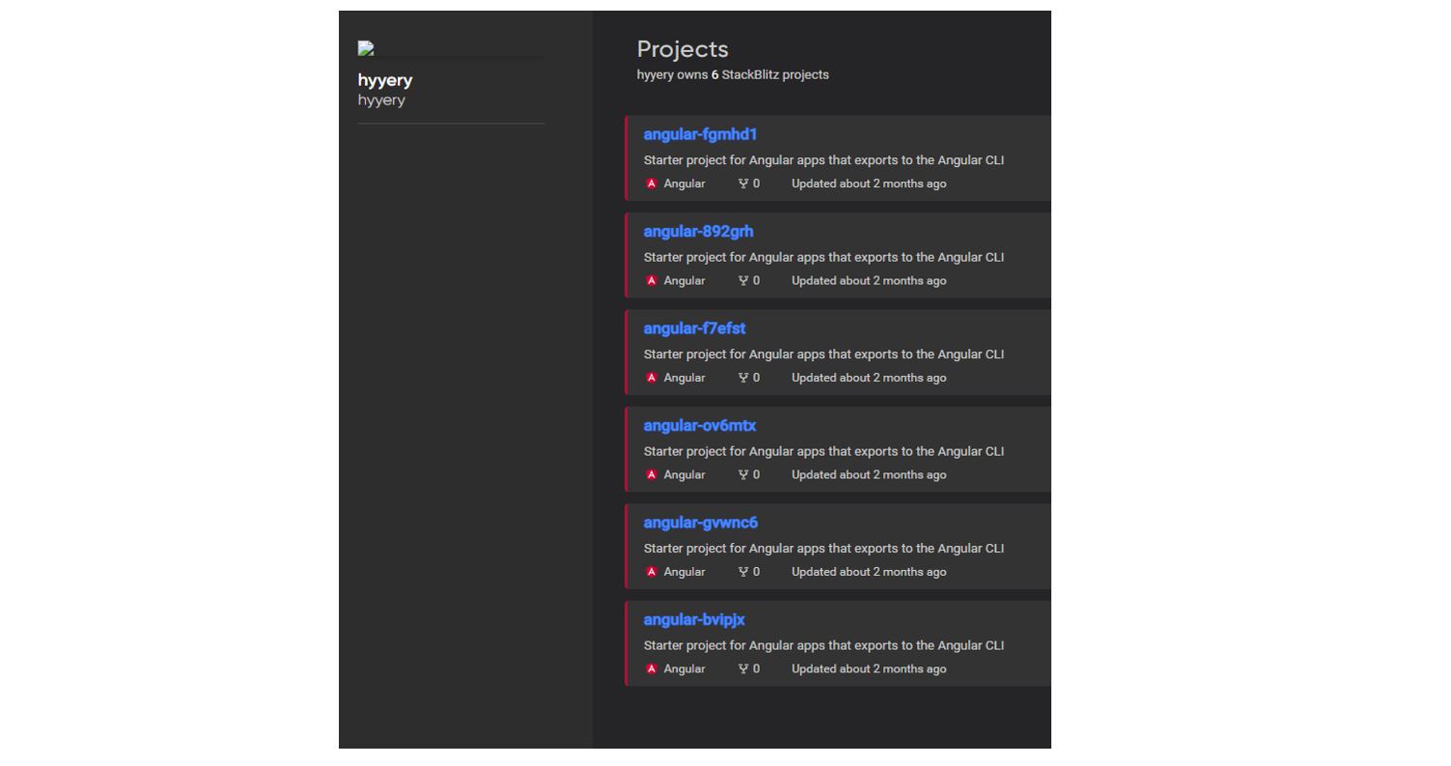Click the Angular logo icon under angular-fgmhd1
This screenshot has width=1451, height=766.
tap(652, 184)
